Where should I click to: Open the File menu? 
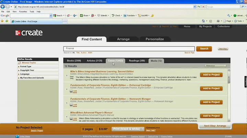click(3, 12)
